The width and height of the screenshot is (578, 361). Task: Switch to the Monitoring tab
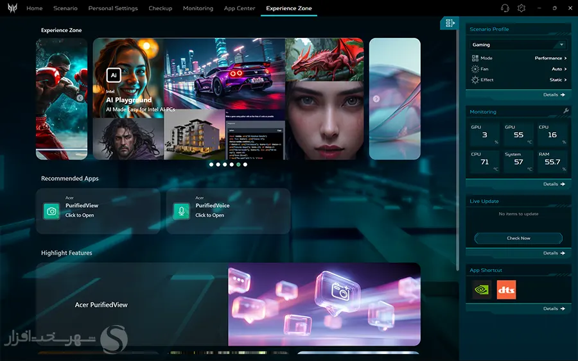198,8
